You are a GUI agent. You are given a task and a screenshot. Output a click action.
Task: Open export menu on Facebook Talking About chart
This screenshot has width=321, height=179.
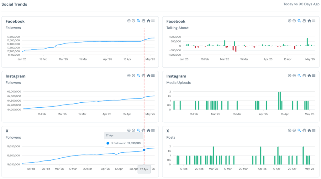(x=313, y=21)
